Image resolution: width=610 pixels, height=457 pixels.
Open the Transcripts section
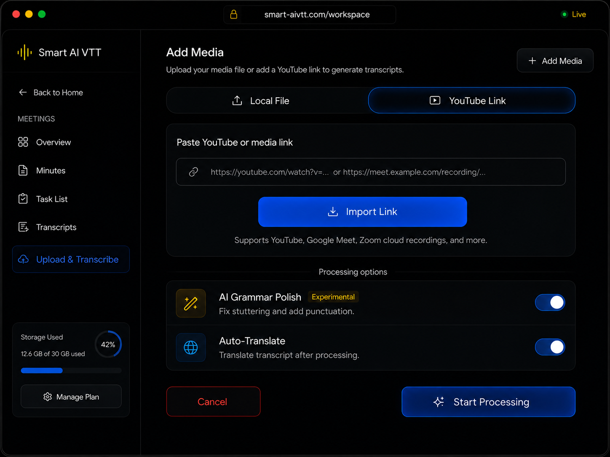71,227
